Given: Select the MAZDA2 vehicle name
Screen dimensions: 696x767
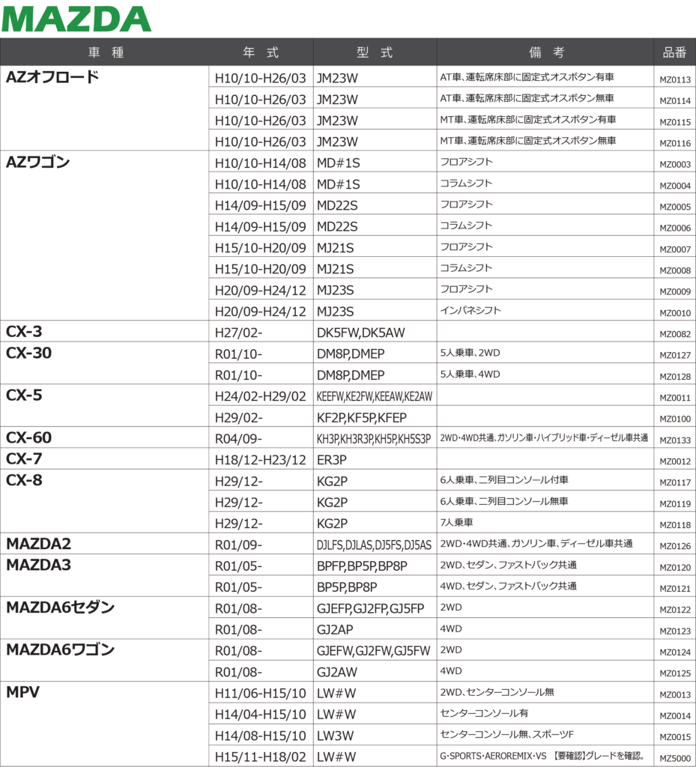Looking at the screenshot, I should pyautogui.click(x=39, y=544).
